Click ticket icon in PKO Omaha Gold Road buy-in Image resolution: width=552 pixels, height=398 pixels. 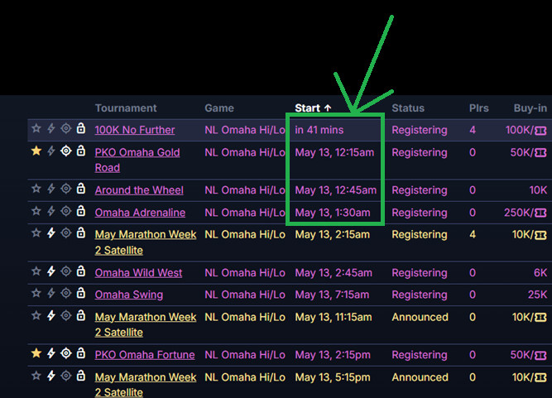[x=540, y=153]
